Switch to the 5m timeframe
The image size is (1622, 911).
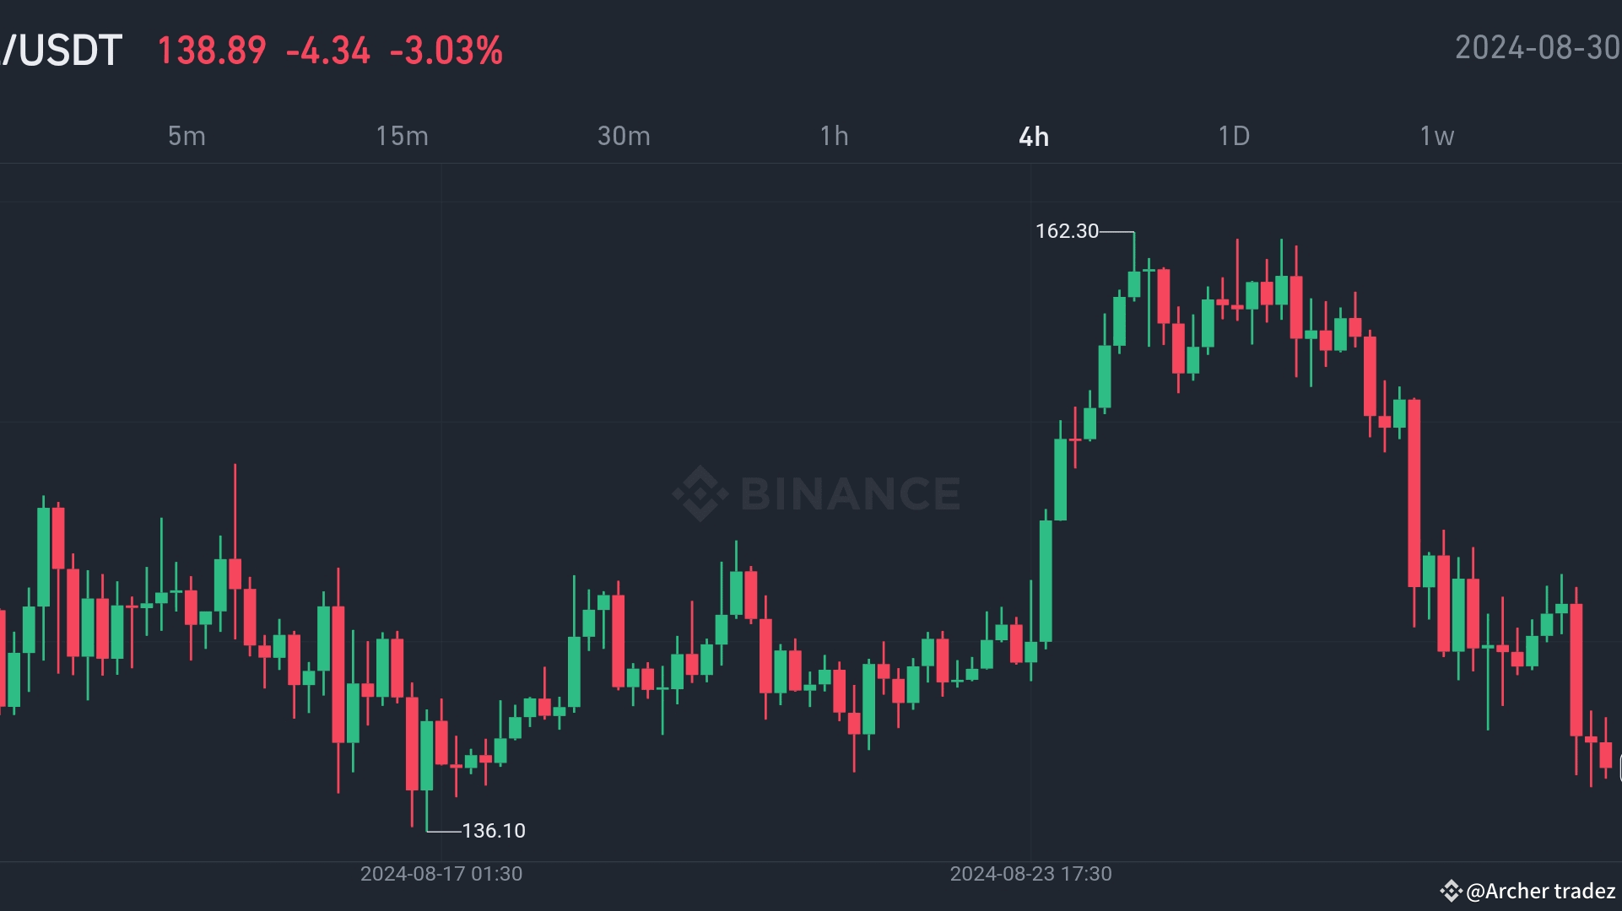186,136
